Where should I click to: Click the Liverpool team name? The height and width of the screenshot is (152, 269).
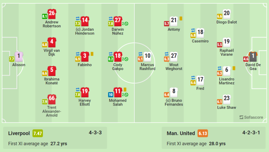pyautogui.click(x=19, y=133)
